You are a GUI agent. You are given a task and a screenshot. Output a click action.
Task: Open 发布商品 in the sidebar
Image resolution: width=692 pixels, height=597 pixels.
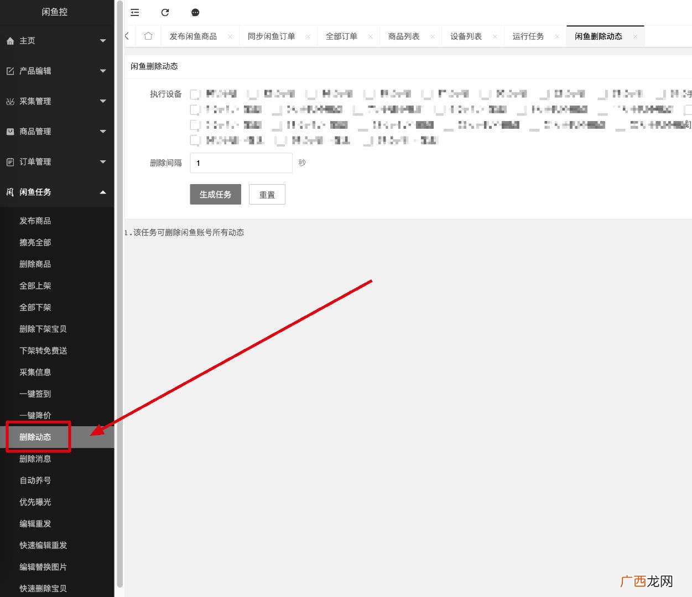[x=35, y=221]
